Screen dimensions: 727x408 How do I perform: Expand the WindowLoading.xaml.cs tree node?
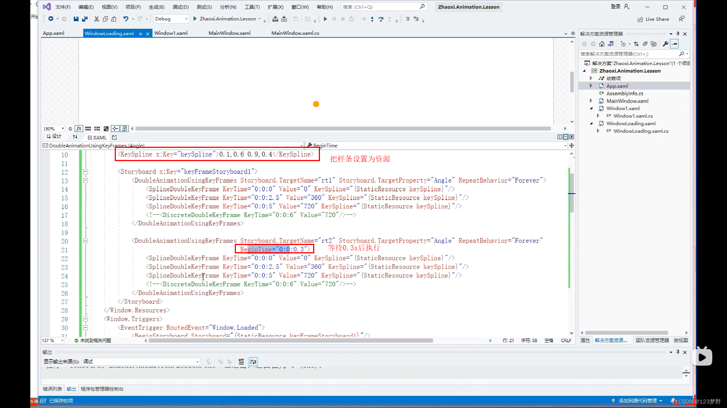pos(598,131)
